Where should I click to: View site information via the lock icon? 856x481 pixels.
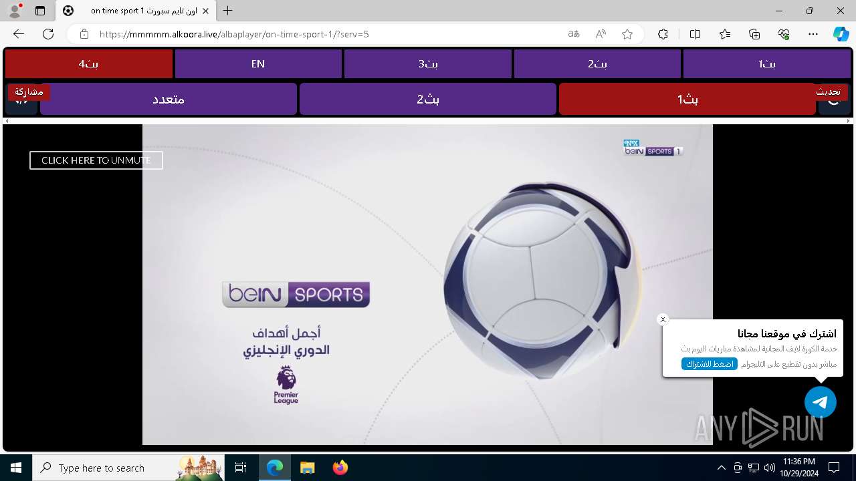[x=84, y=34]
